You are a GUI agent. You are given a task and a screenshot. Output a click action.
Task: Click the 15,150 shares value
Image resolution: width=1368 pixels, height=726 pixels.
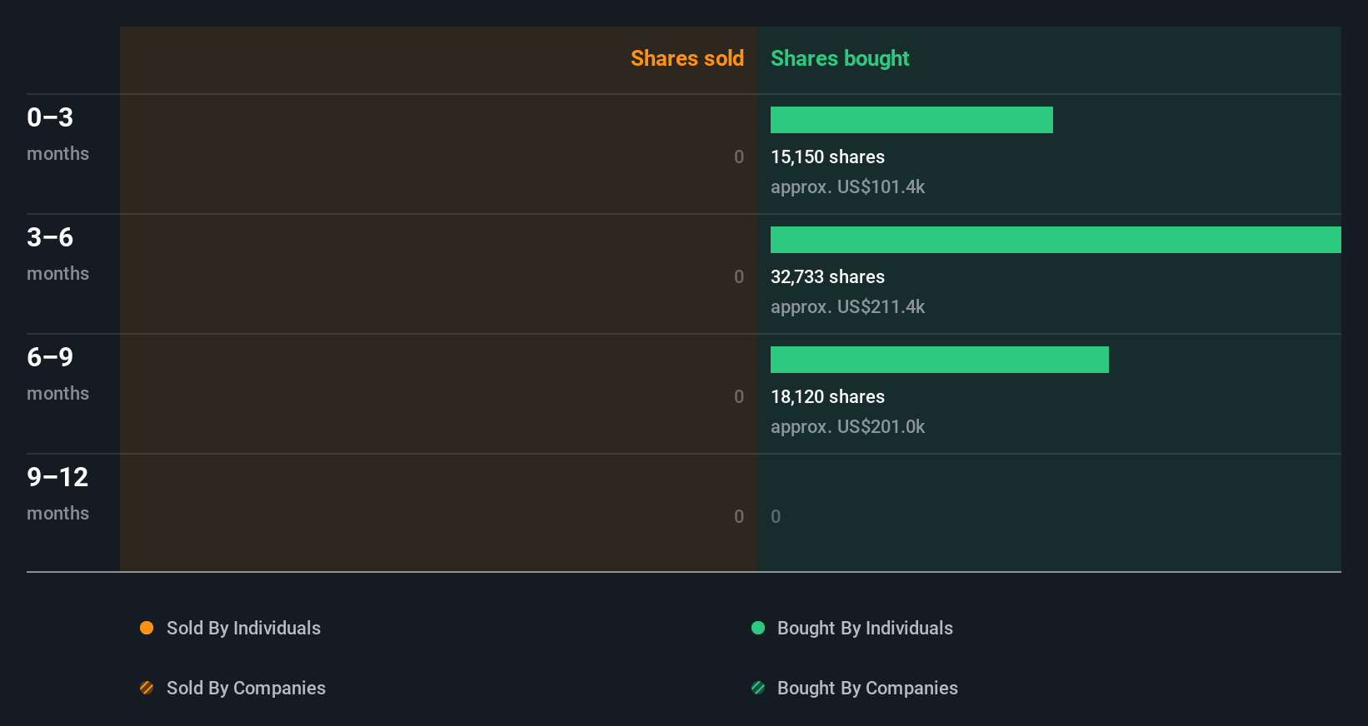[x=827, y=157]
